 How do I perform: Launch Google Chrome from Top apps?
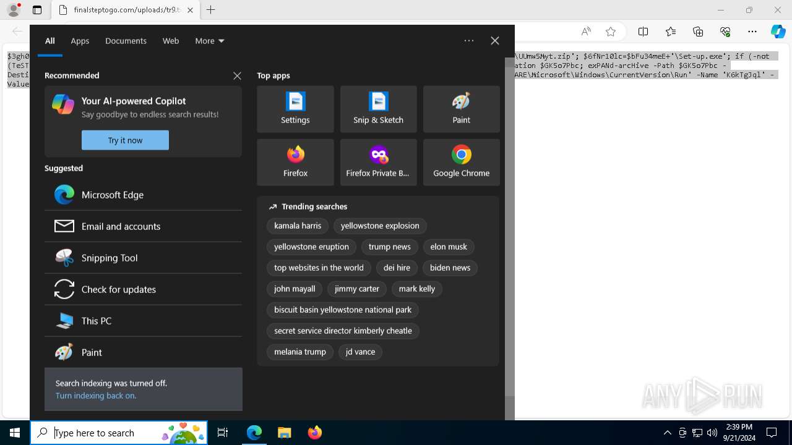pyautogui.click(x=461, y=163)
